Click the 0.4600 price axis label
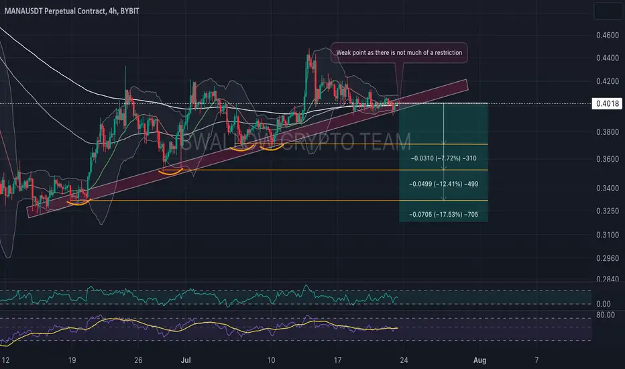625x369 pixels. click(x=608, y=36)
